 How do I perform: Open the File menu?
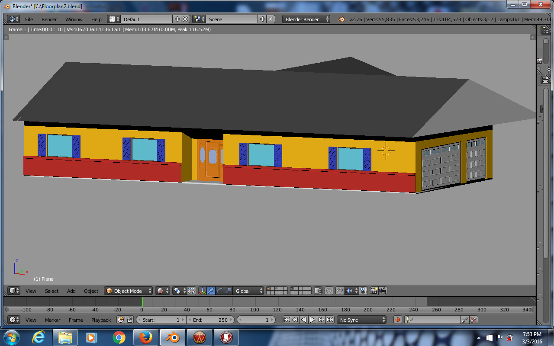point(29,19)
